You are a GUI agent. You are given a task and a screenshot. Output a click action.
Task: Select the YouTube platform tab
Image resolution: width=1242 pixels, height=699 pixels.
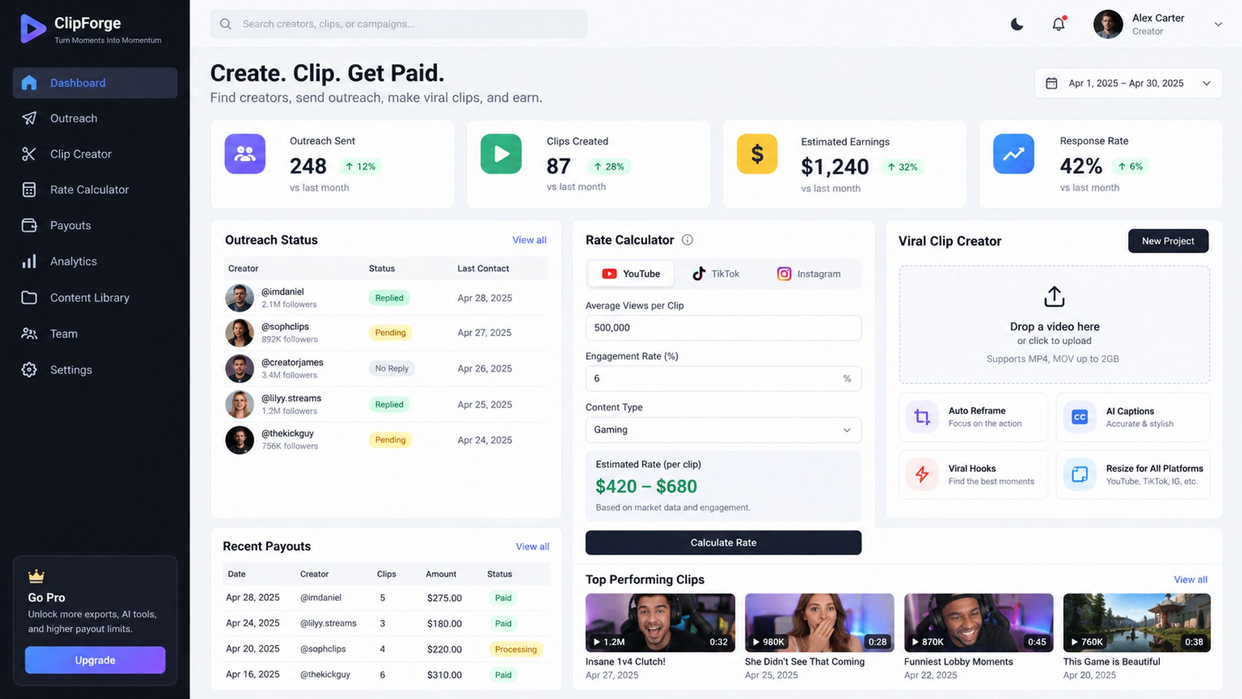631,274
